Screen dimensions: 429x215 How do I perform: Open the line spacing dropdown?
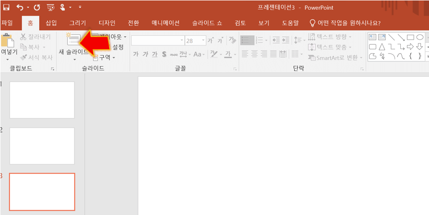300,41
